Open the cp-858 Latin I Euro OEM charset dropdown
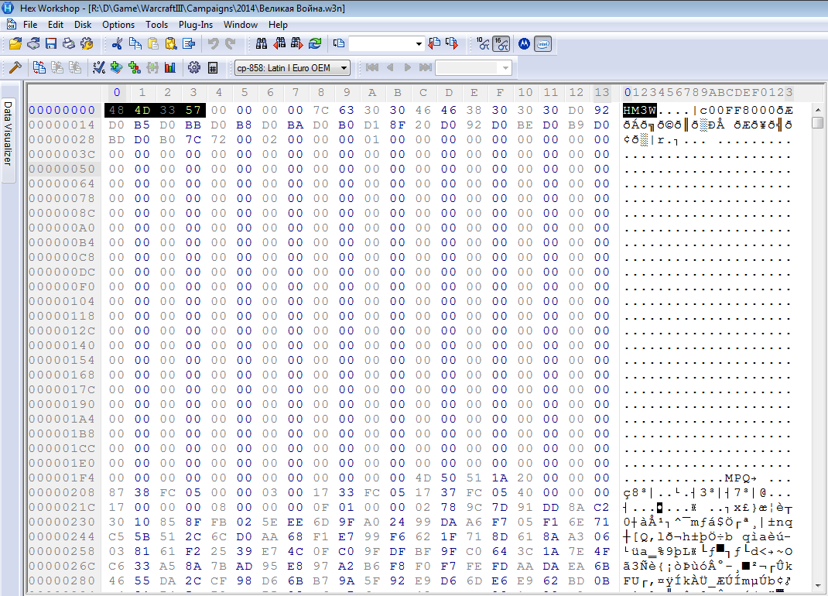The image size is (828, 596). coord(344,68)
